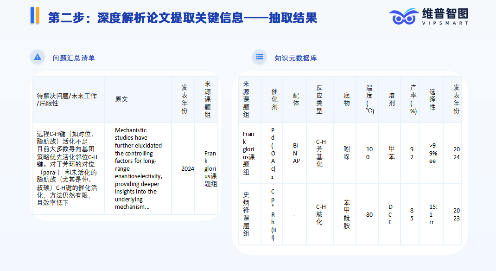This screenshot has width=496, height=271.
Task: Click the warning triangle icon beside 问题汇总清单
Action: click(38, 57)
